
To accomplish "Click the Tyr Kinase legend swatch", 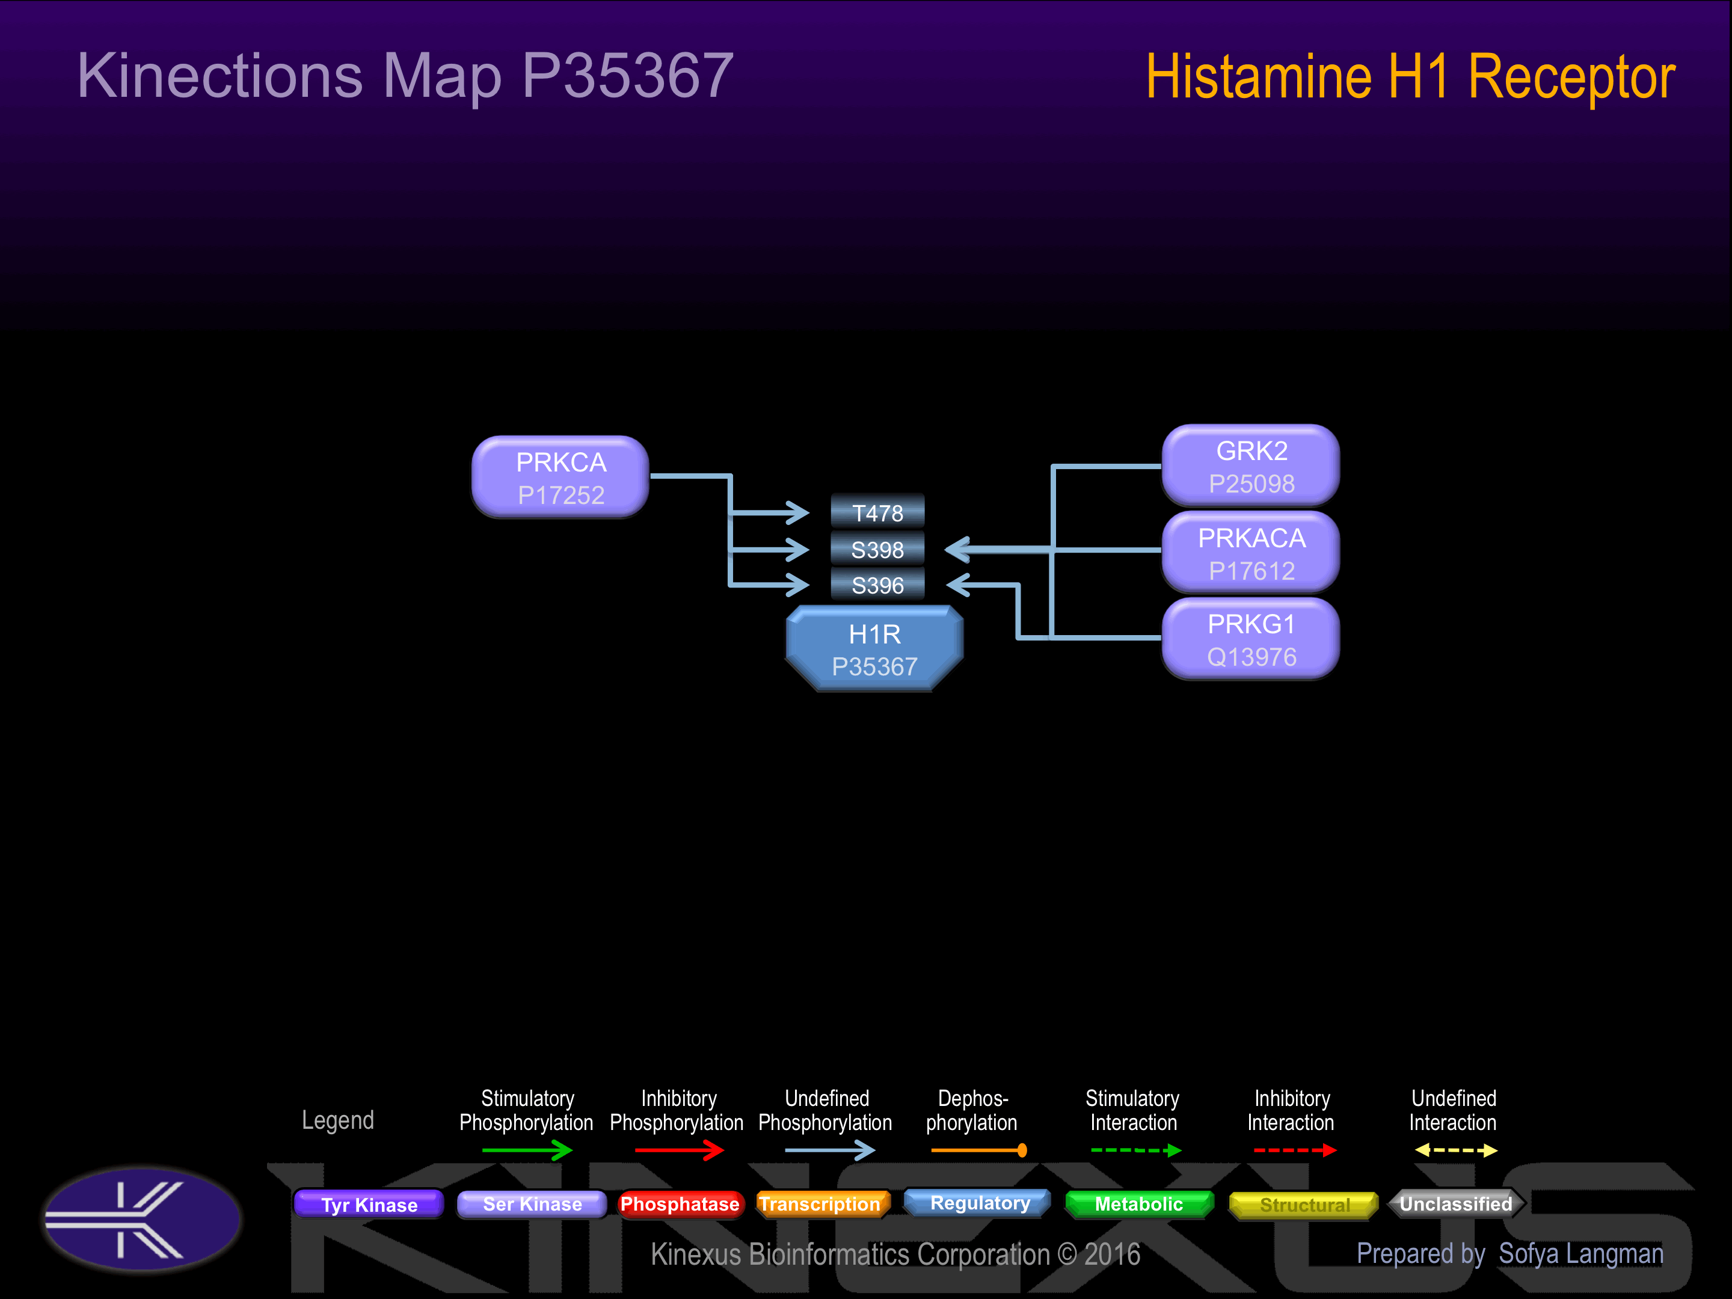I will [x=369, y=1204].
